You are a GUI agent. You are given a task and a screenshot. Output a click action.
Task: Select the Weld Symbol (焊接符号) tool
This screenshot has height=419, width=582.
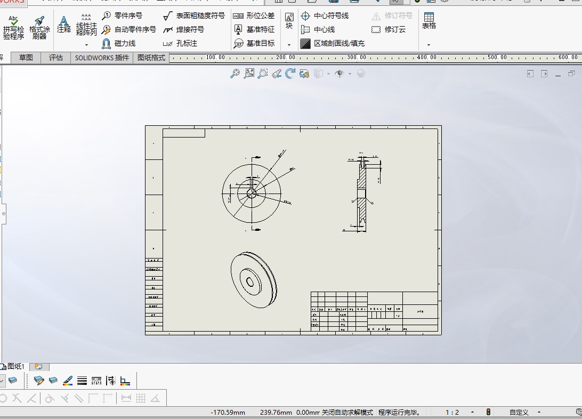pyautogui.click(x=184, y=30)
